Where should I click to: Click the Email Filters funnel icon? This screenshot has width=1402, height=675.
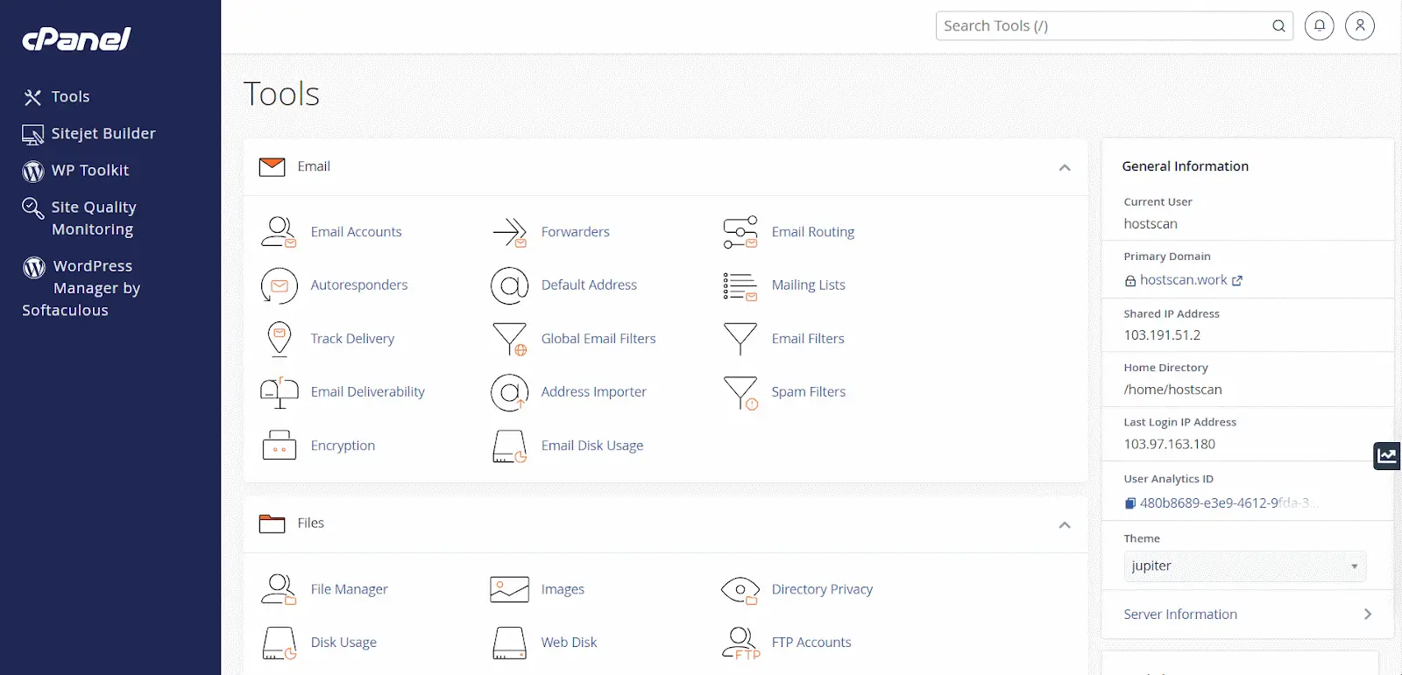click(x=740, y=339)
